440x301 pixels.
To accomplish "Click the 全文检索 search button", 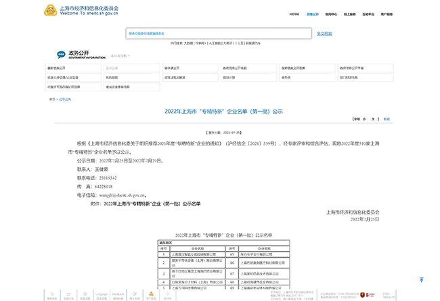I will tap(324, 32).
